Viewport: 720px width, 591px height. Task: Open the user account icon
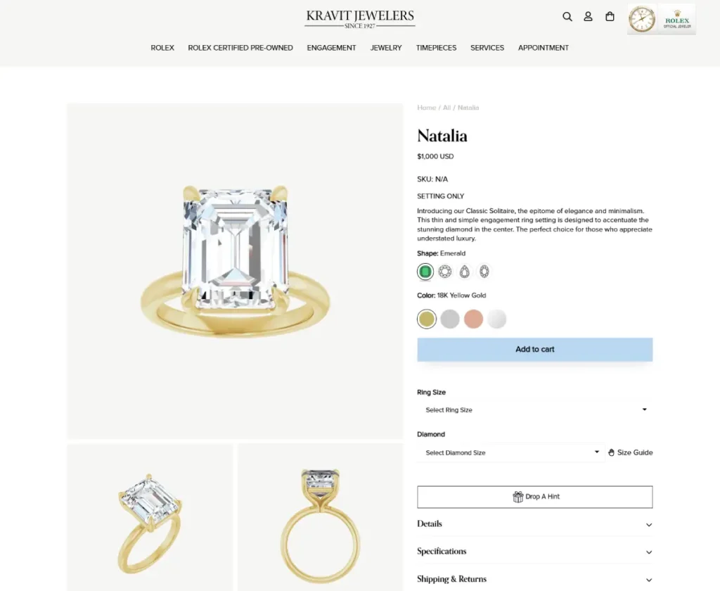coord(589,17)
